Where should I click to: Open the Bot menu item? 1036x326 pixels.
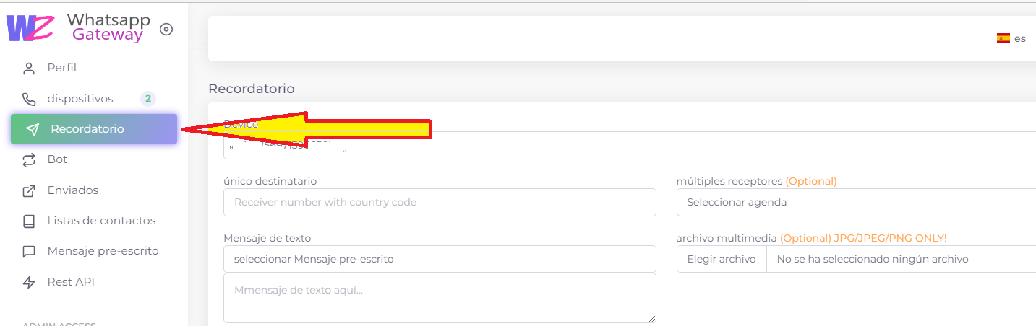[57, 159]
